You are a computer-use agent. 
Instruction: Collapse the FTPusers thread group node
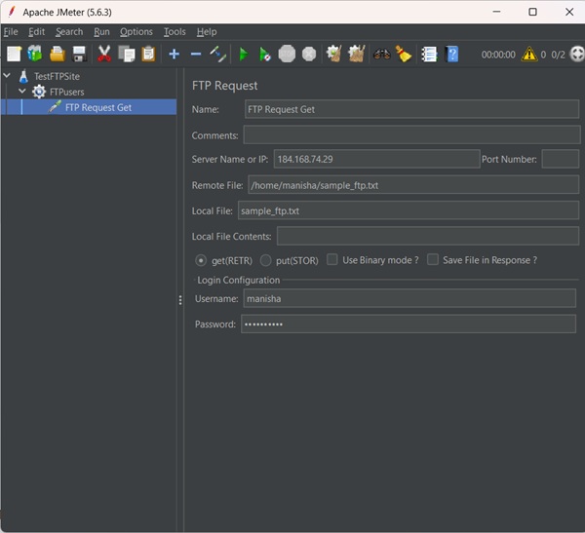[22, 91]
